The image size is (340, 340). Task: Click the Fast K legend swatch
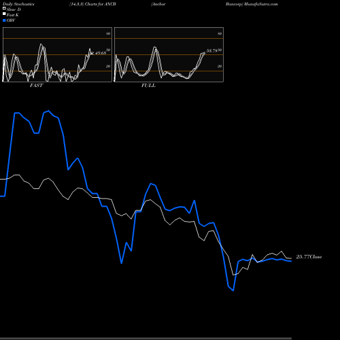[4, 14]
